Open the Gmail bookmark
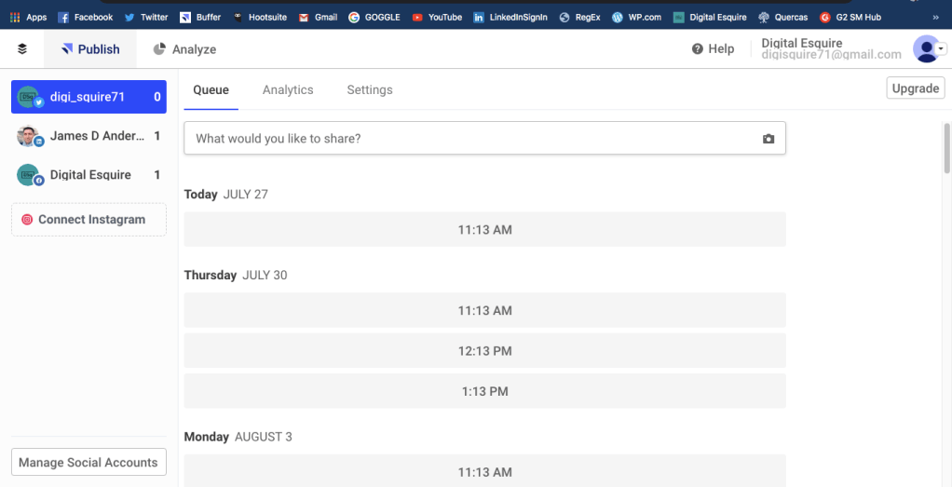The height and width of the screenshot is (487, 952). pos(317,17)
